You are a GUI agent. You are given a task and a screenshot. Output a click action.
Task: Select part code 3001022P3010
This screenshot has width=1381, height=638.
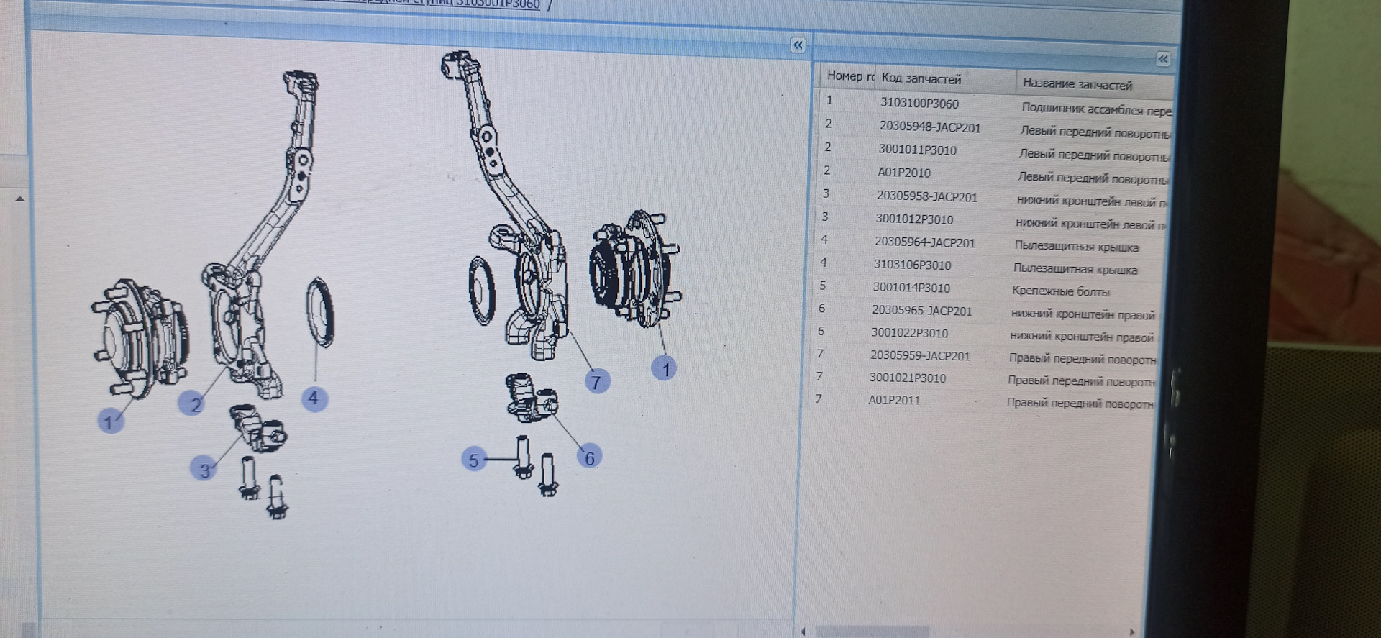909,333
